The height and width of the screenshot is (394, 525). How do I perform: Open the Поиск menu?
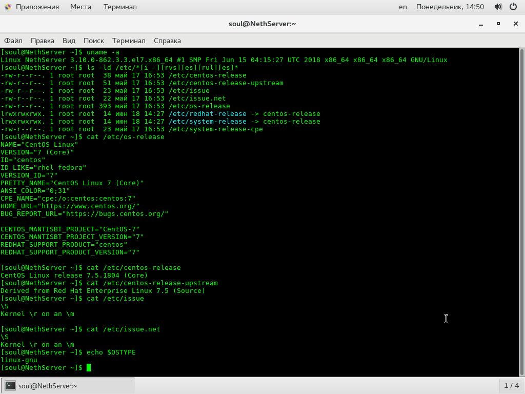(94, 41)
